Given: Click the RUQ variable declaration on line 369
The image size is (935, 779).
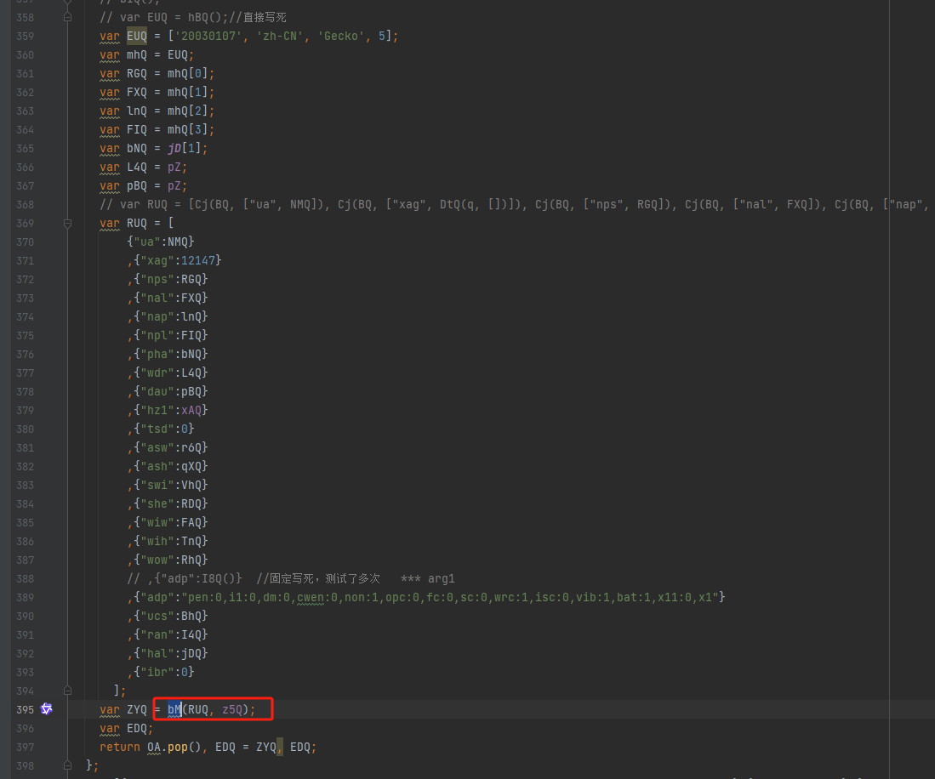Looking at the screenshot, I should [x=137, y=223].
